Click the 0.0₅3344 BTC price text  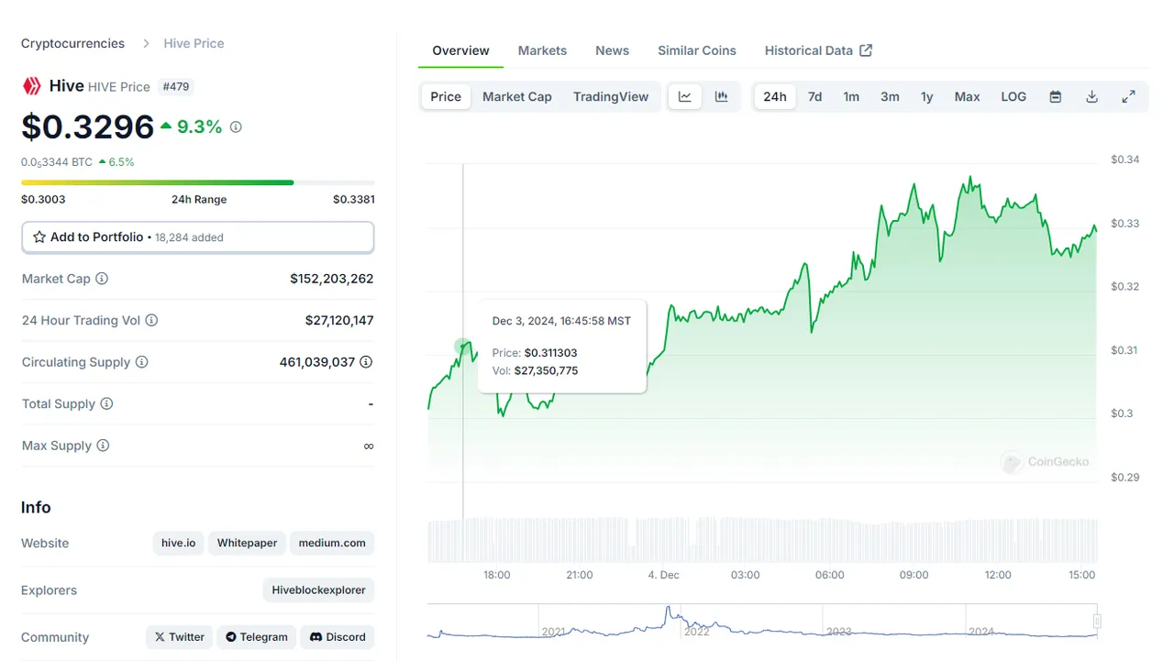[x=57, y=162]
